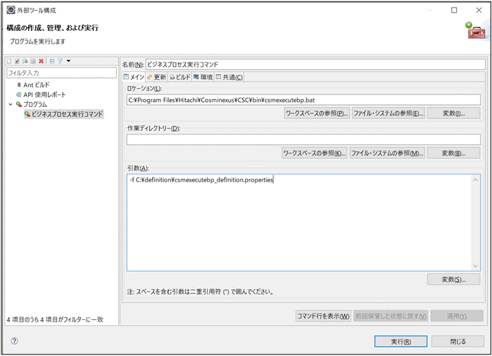Click the 実行 run button
Screen dimensions: 492x356
click(400, 341)
